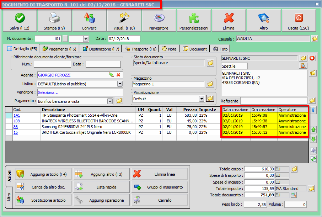Expand the Pagamento dropdown
Image resolution: width=322 pixels, height=217 pixels.
click(110, 101)
